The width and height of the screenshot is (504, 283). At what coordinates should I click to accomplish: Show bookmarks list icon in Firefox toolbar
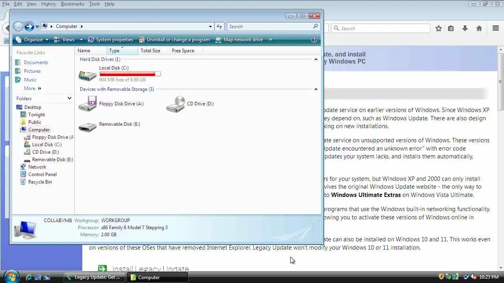pos(451,28)
